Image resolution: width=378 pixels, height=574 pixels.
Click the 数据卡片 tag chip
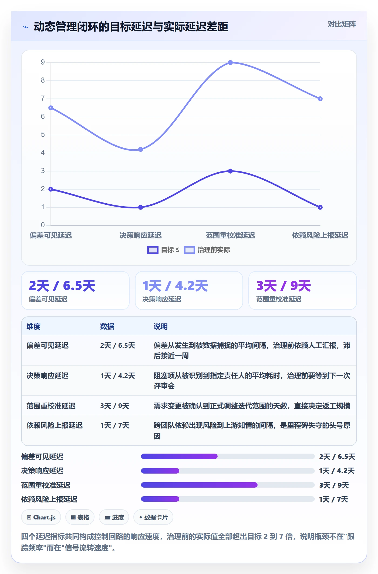[153, 517]
